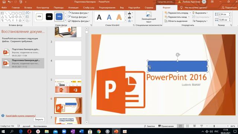Open the Слайд-шоу tab
238x134 pixels.
tap(89, 7)
